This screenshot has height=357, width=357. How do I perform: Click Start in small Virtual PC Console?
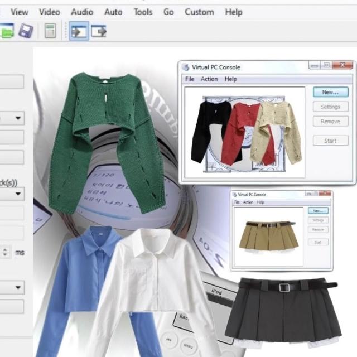click(318, 242)
